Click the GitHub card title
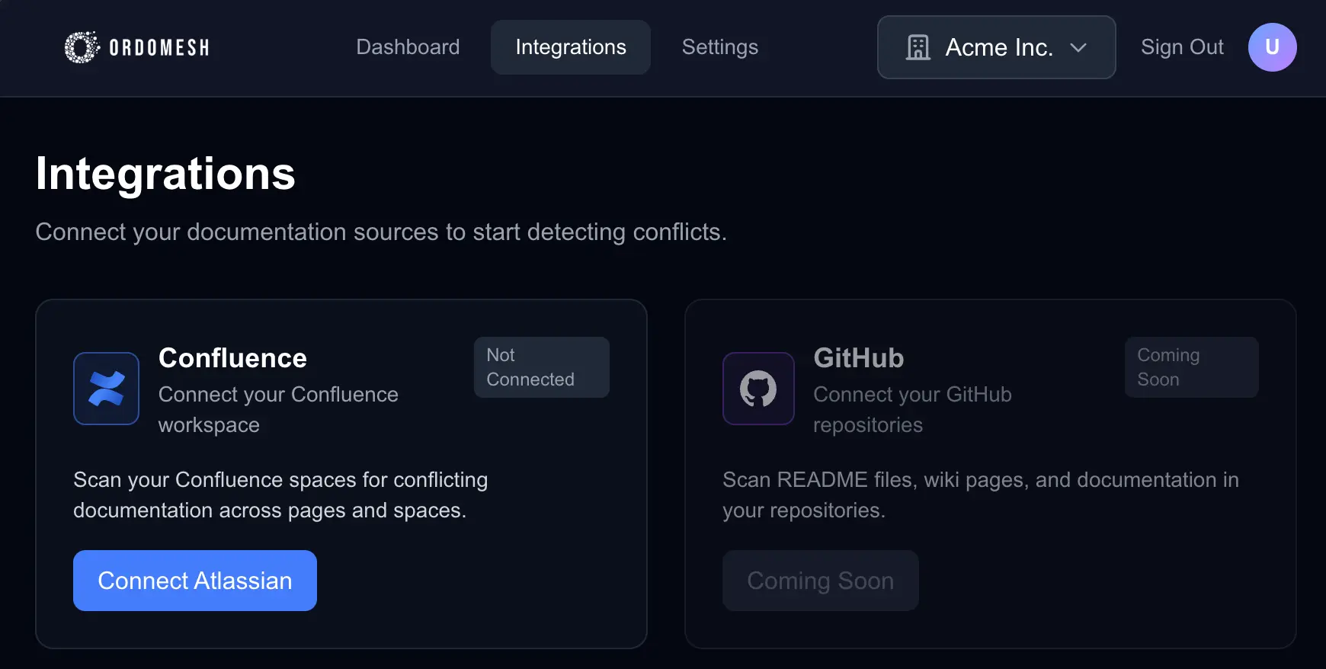The height and width of the screenshot is (669, 1326). tap(858, 358)
